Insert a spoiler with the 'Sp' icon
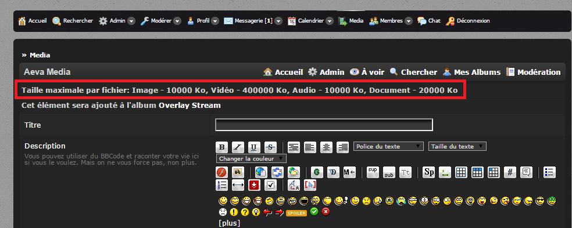This screenshot has width=572, height=228. [428, 172]
